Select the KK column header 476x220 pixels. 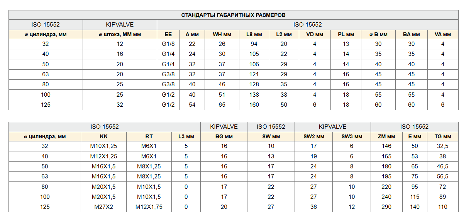pyautogui.click(x=104, y=136)
